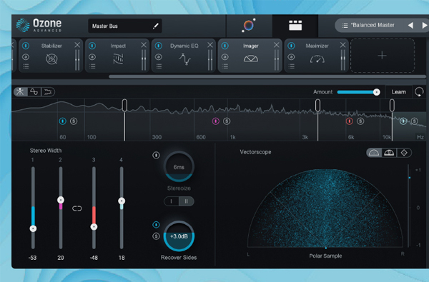Solo band 2 in spectrum
This screenshot has height=282, width=429.
point(227,121)
